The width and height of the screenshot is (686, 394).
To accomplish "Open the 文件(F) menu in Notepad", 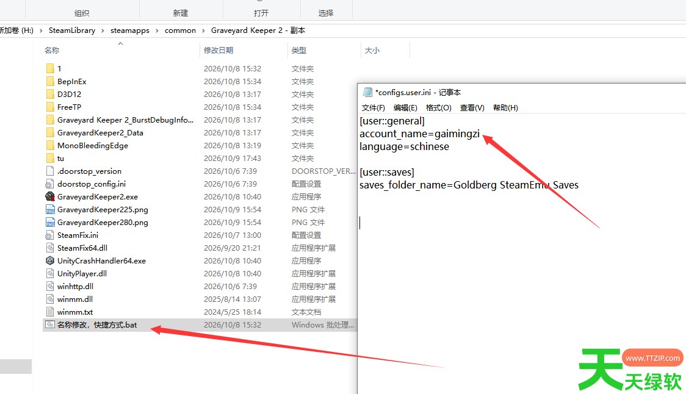I will click(x=373, y=107).
